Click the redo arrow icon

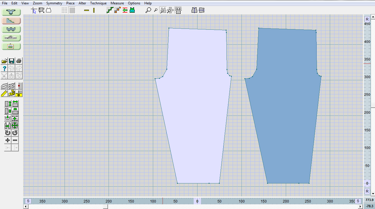(19, 68)
